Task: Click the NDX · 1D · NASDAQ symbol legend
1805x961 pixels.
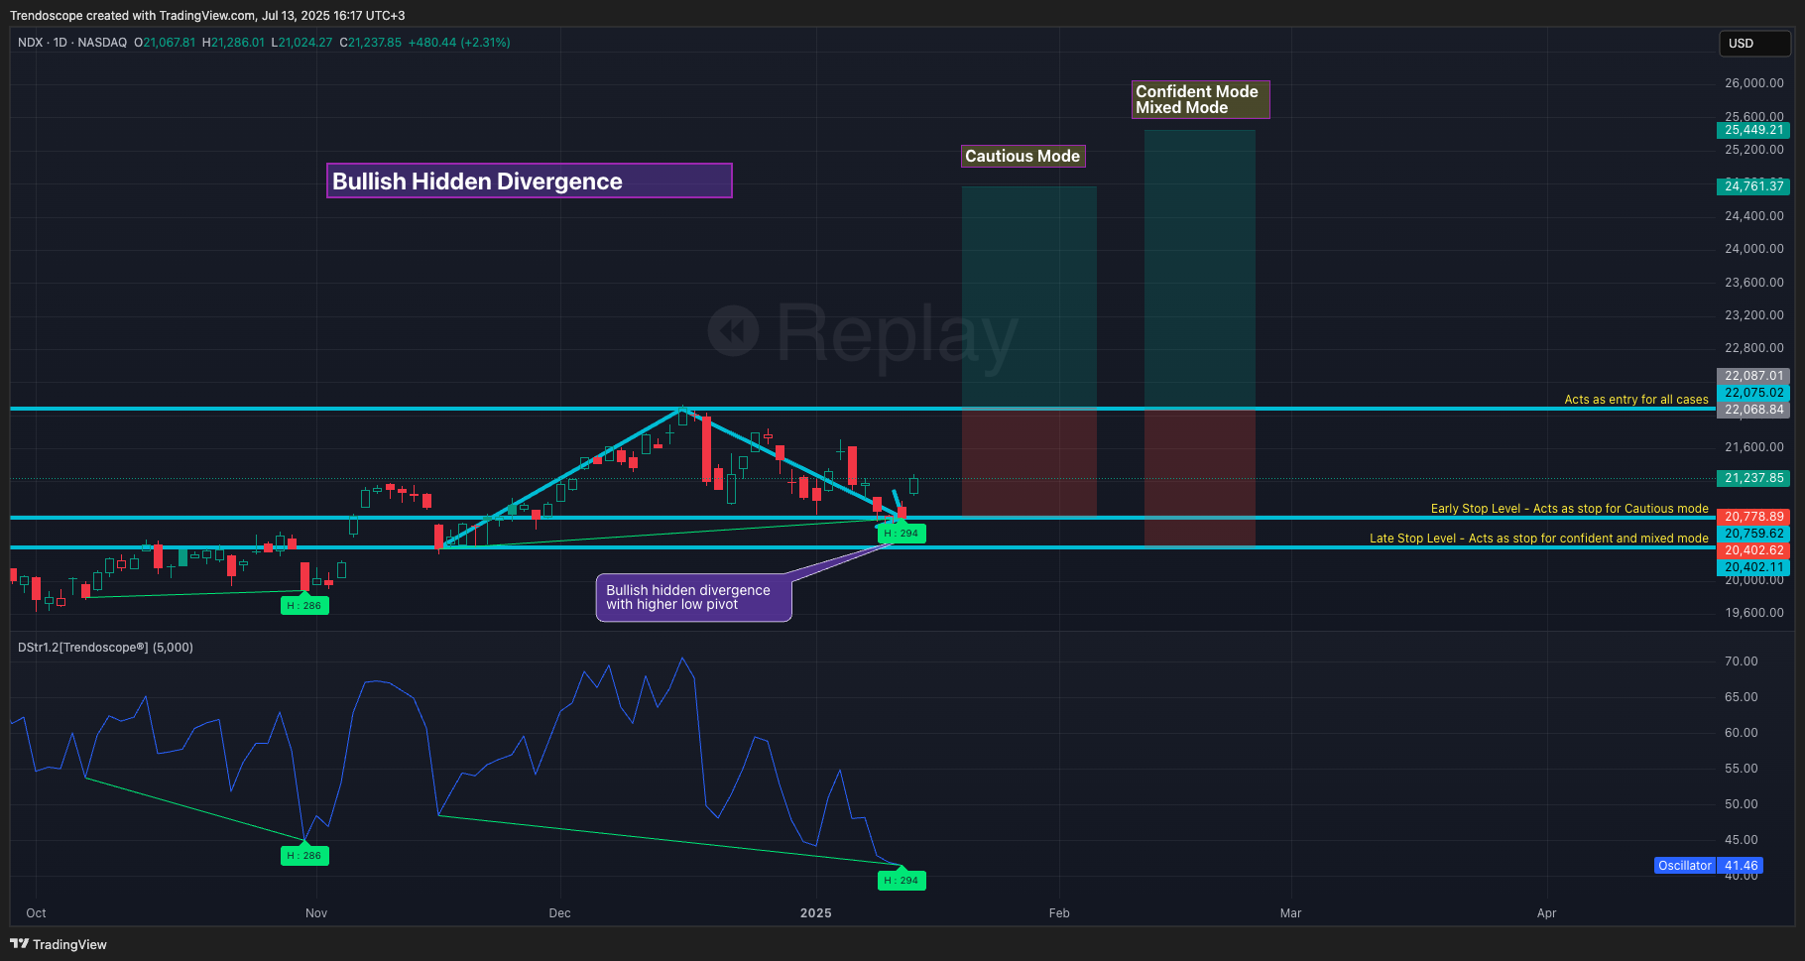Action: click(72, 43)
